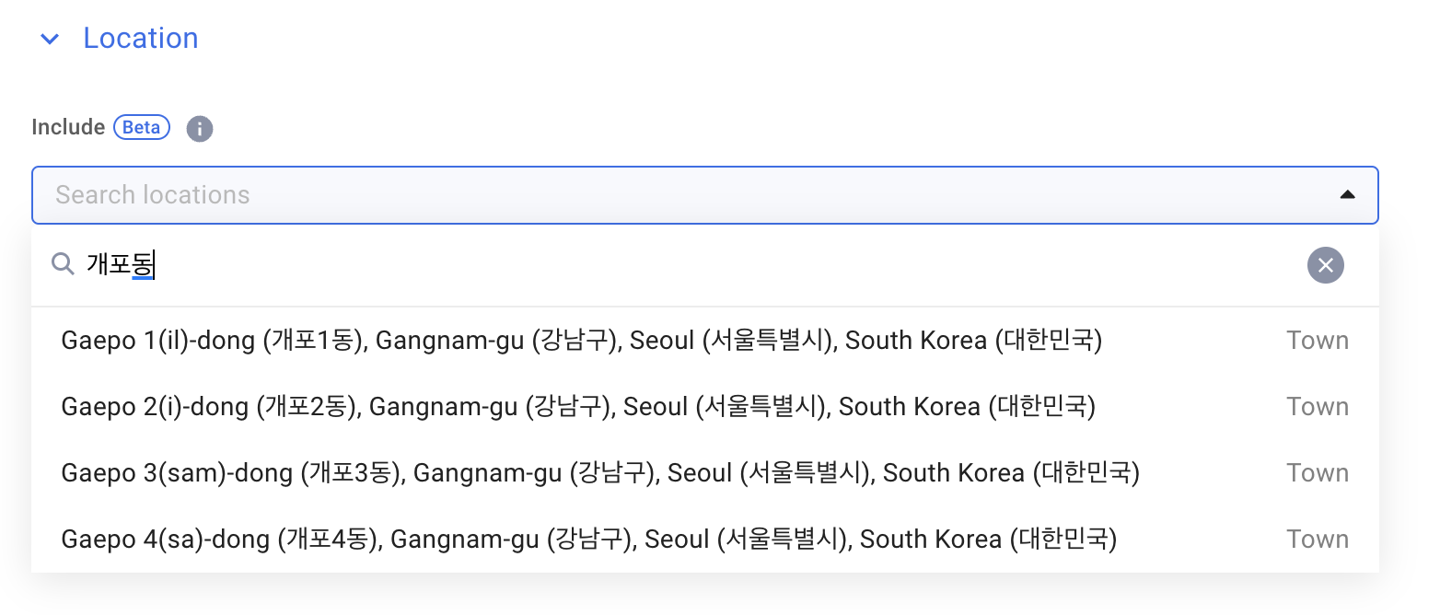Focus the Search locations combo box

[x=705, y=195]
